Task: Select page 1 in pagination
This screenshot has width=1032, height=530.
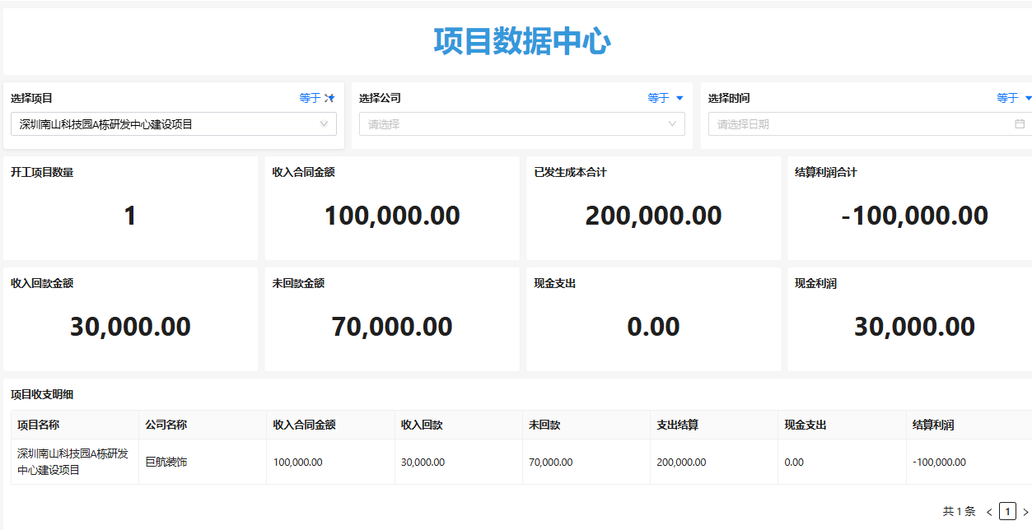Action: click(x=1007, y=512)
